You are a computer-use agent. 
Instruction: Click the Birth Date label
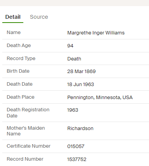[x=18, y=71]
